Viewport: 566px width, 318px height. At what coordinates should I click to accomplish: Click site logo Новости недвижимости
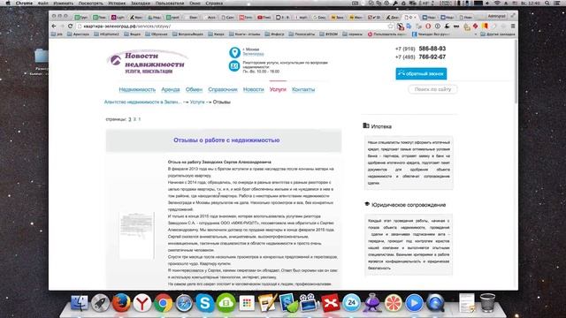pyautogui.click(x=148, y=62)
